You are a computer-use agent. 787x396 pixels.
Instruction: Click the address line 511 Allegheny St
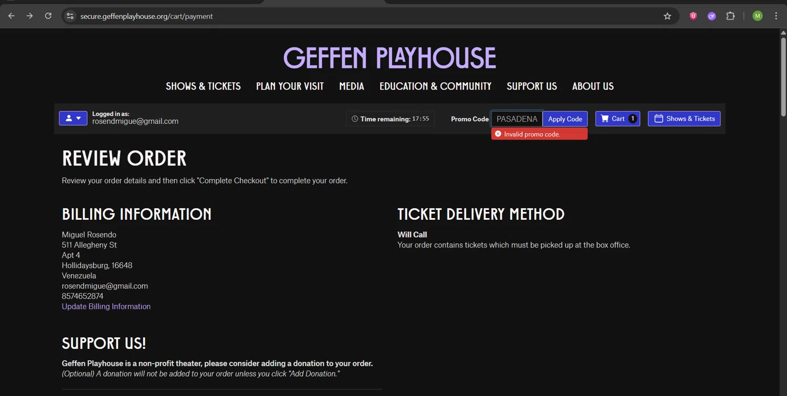[89, 245]
